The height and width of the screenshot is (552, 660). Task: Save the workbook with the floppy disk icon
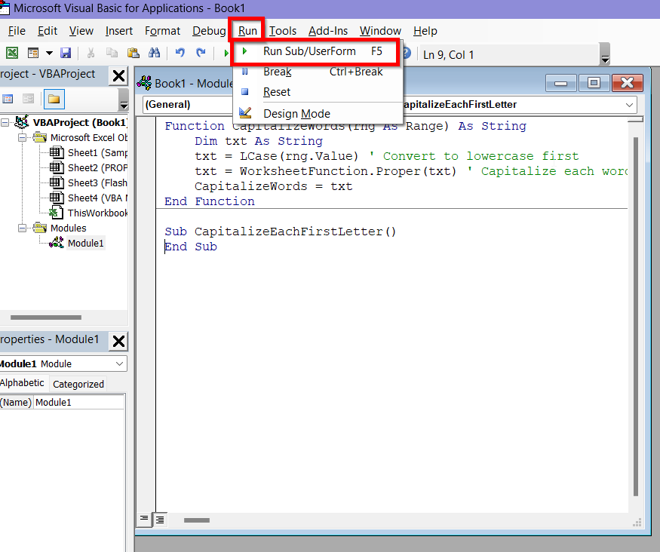[x=66, y=53]
